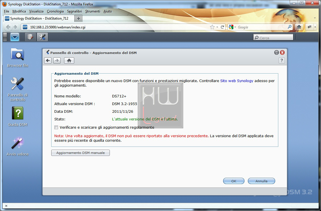Open the Strumenti menu

[x=93, y=11]
